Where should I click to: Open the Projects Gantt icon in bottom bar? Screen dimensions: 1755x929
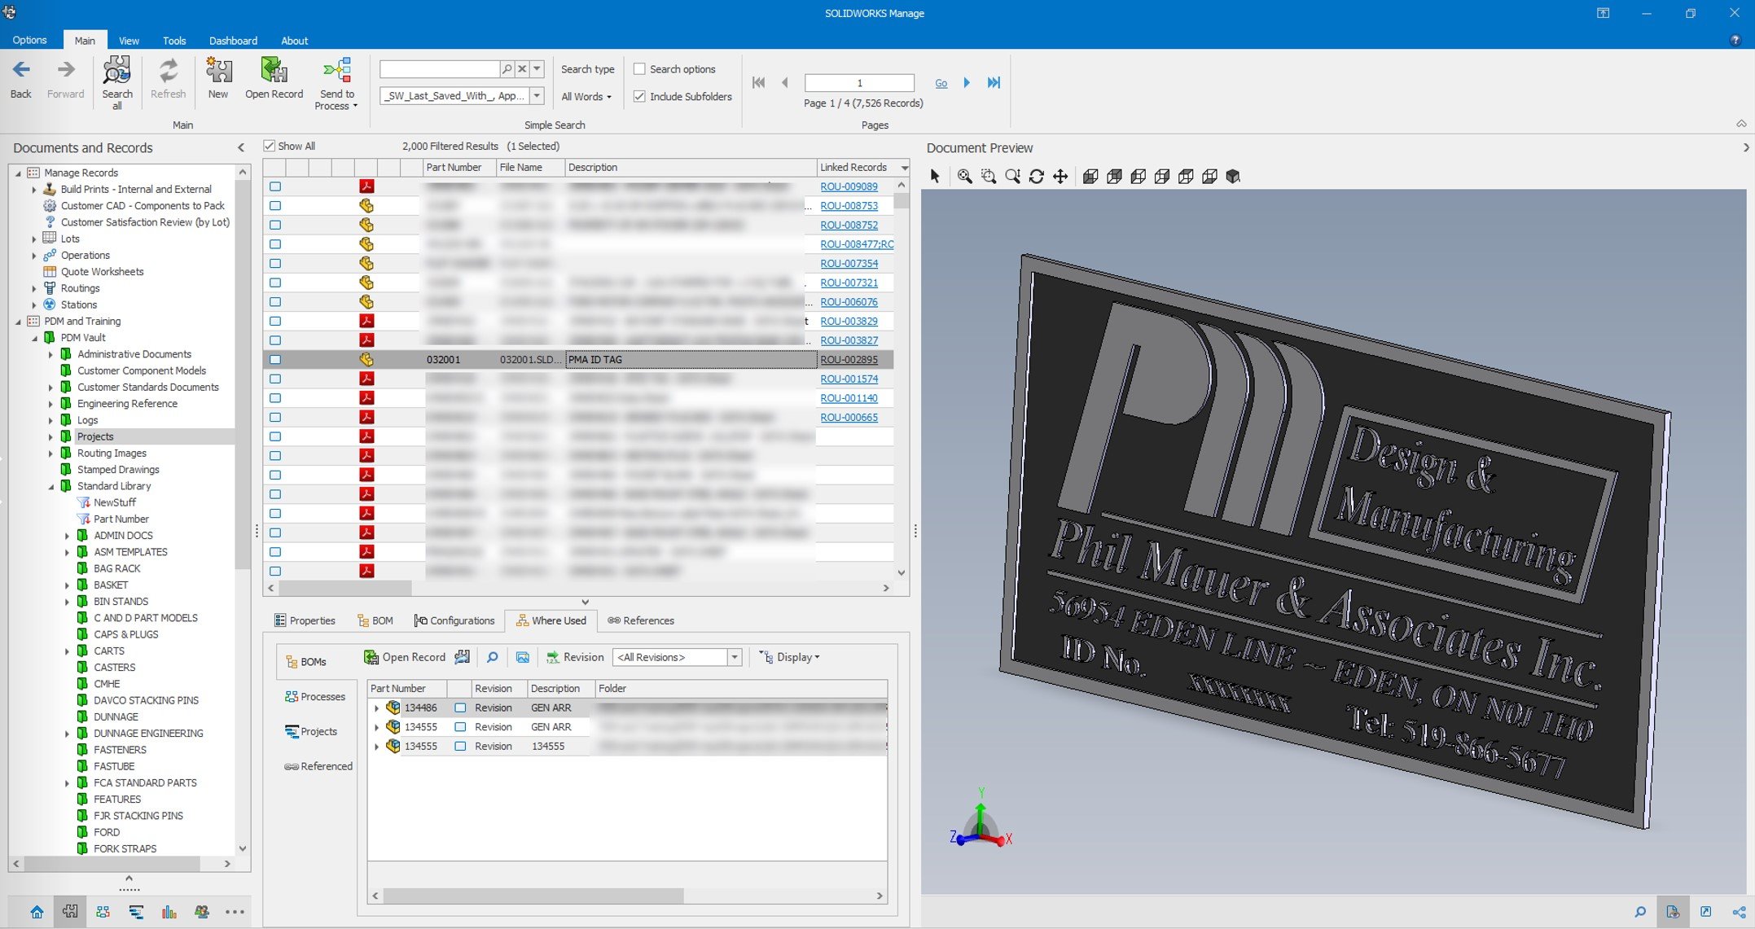tap(136, 912)
